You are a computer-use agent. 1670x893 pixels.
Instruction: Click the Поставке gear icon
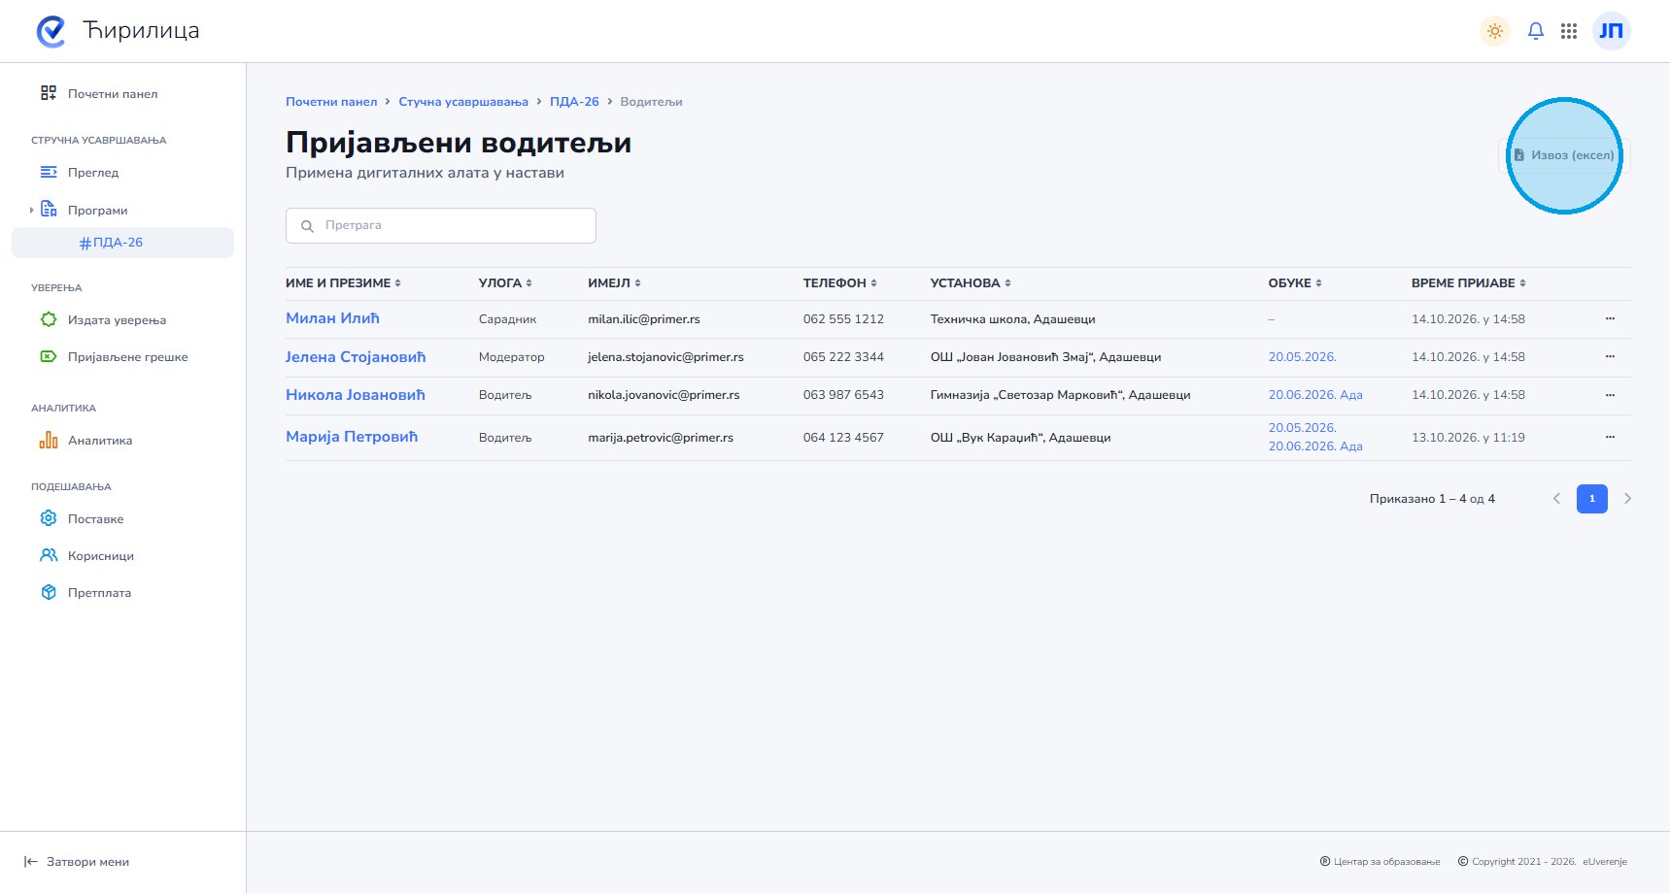click(x=49, y=518)
